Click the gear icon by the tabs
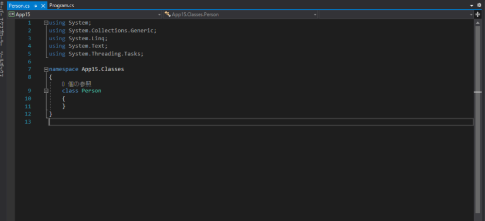Viewport: 485px width, 221px height. point(479,5)
